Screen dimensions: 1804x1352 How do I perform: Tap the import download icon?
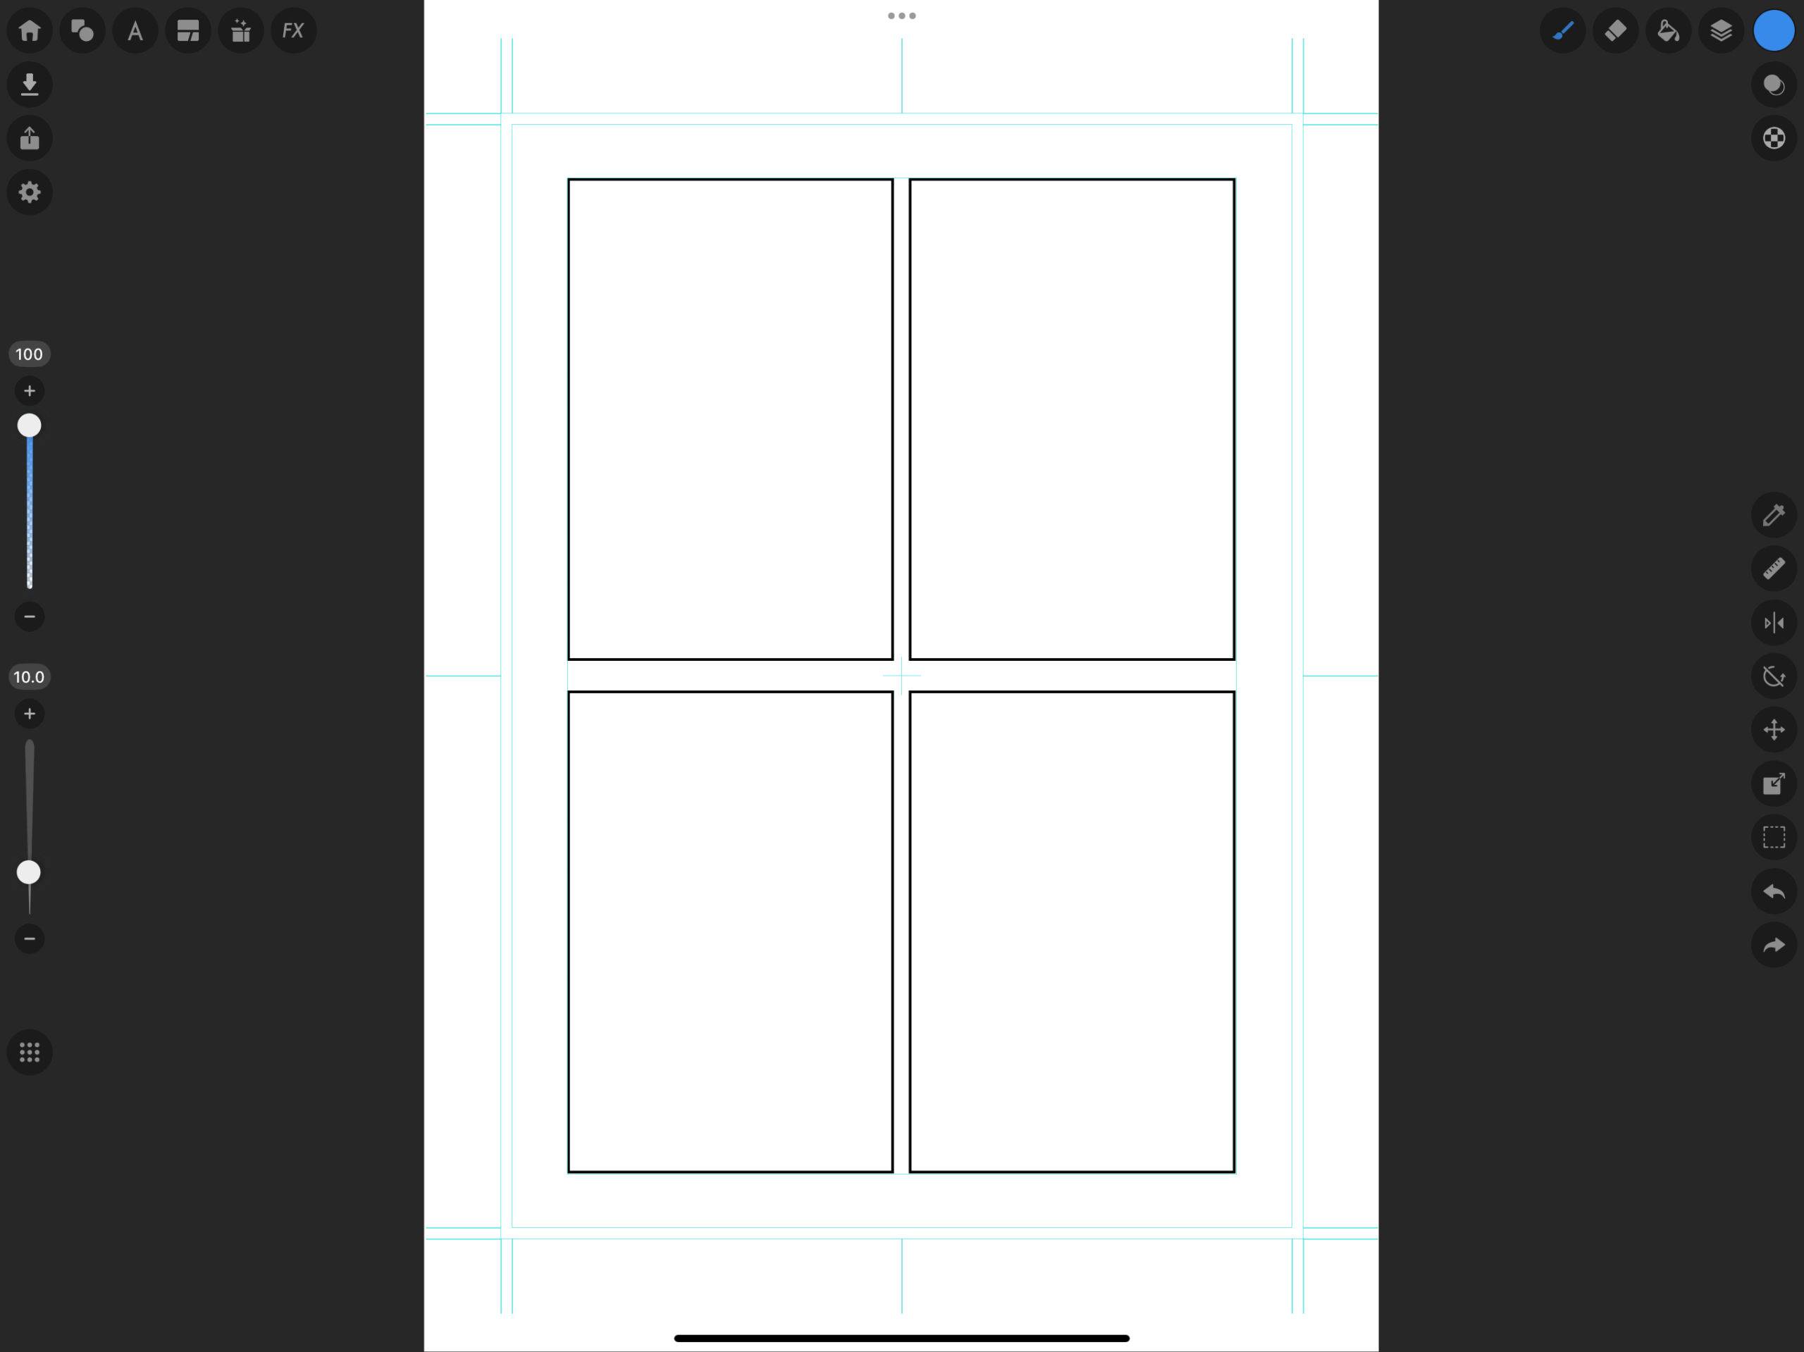[30, 85]
